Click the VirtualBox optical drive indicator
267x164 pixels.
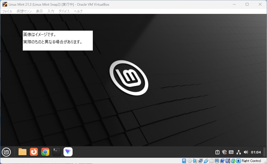tap(190, 161)
